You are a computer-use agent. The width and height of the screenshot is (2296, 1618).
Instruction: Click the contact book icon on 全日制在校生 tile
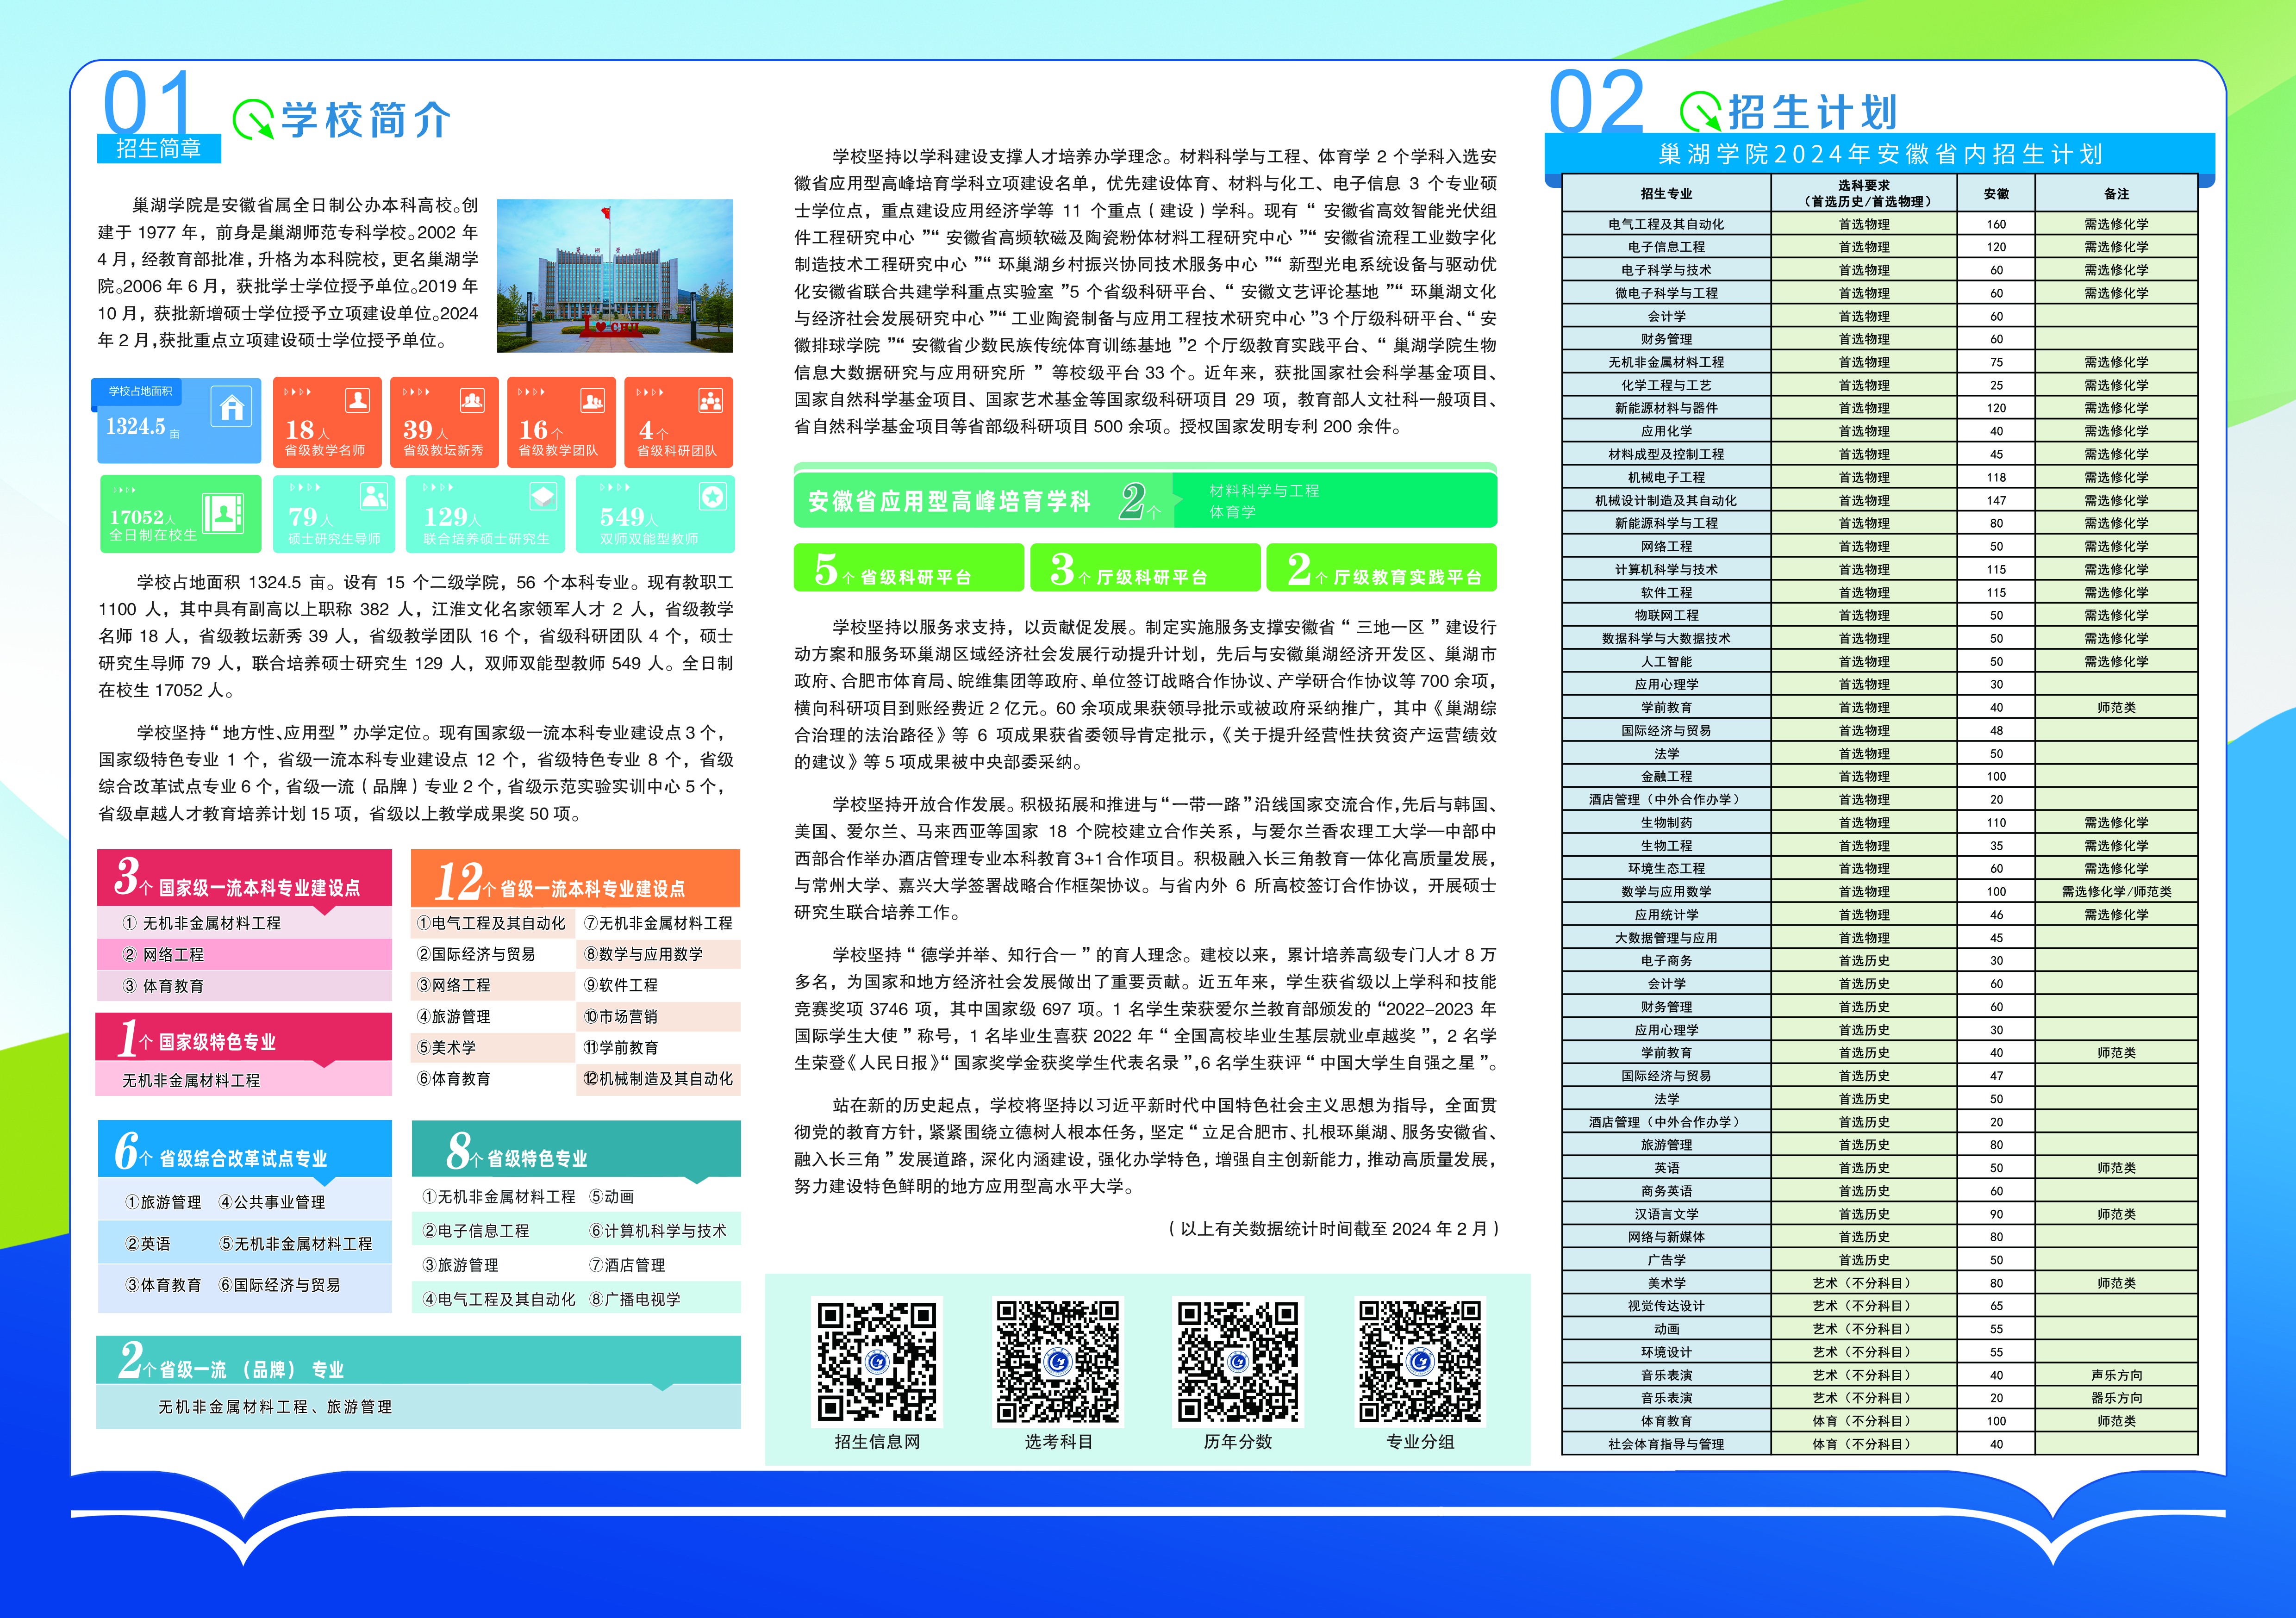pyautogui.click(x=223, y=514)
